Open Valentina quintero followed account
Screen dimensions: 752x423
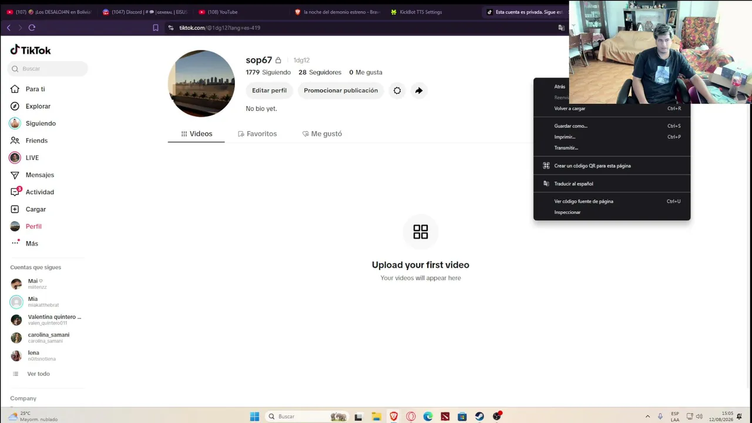46,320
